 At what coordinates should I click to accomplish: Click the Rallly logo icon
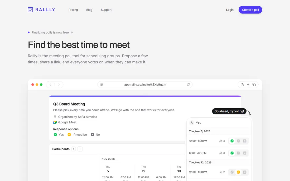(x=30, y=9)
